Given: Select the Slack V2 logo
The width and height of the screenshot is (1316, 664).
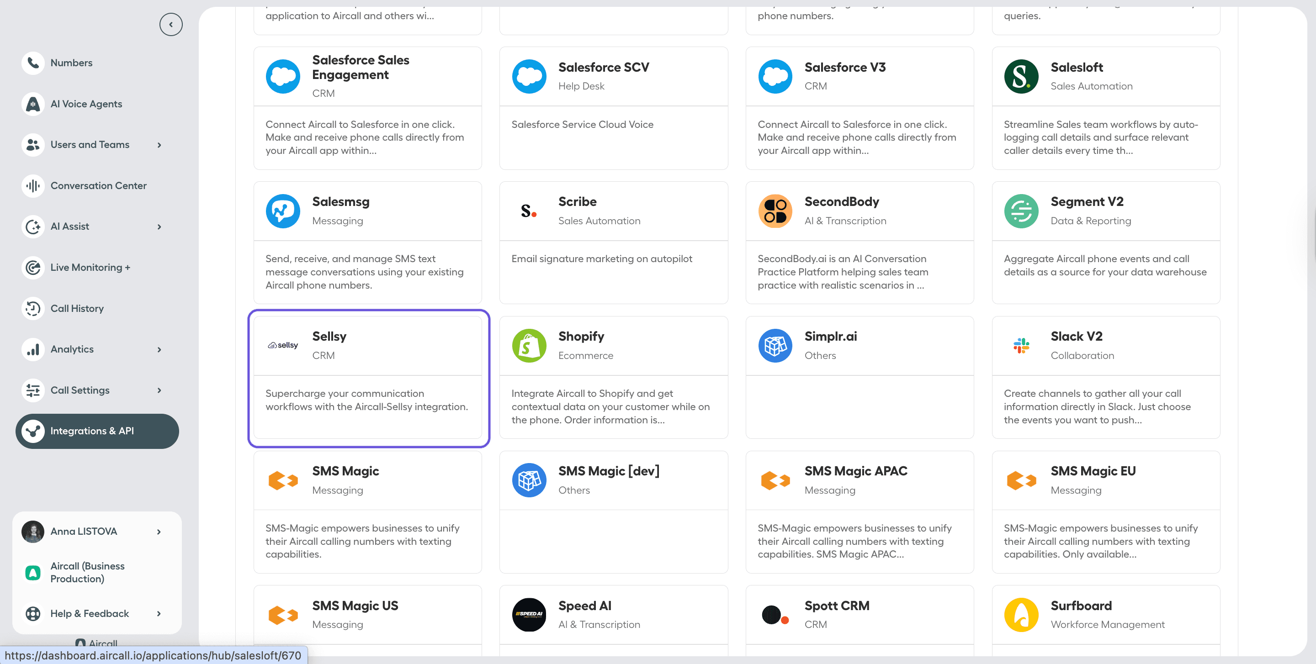Looking at the screenshot, I should [1021, 346].
